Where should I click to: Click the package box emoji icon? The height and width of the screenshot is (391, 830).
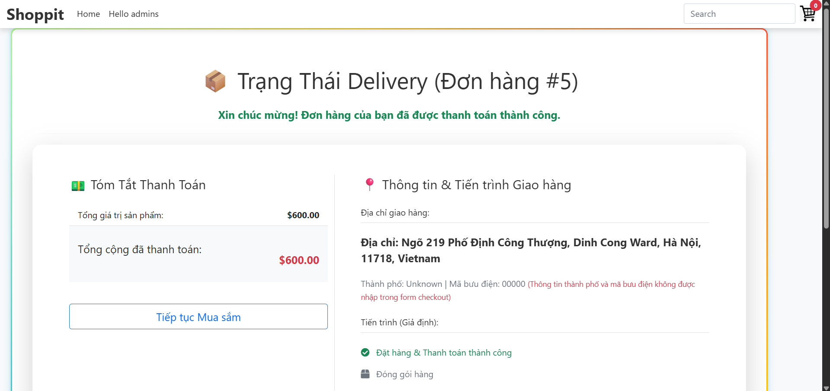215,81
